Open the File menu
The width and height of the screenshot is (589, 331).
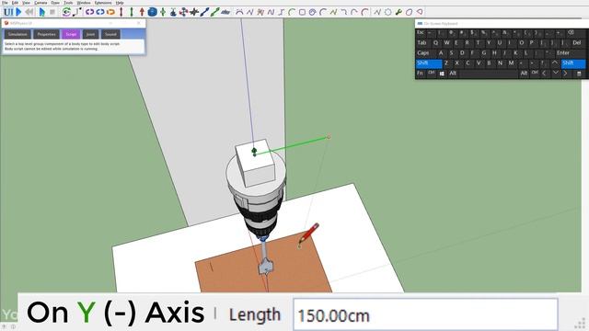coord(5,3)
